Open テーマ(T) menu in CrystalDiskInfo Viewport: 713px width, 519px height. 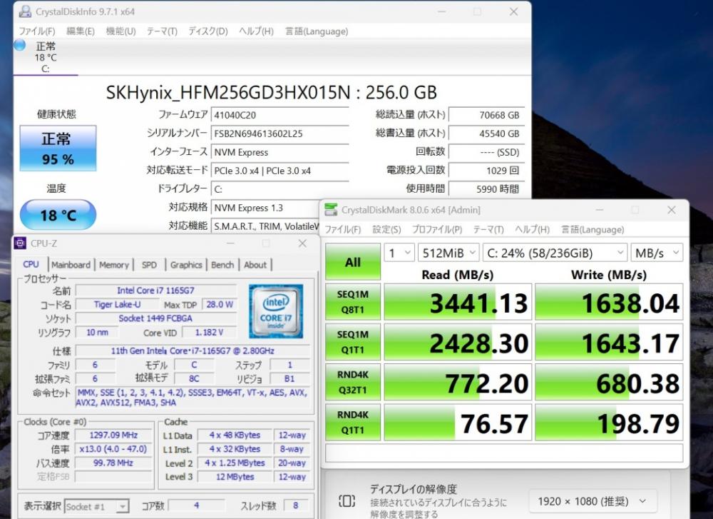[x=162, y=31]
